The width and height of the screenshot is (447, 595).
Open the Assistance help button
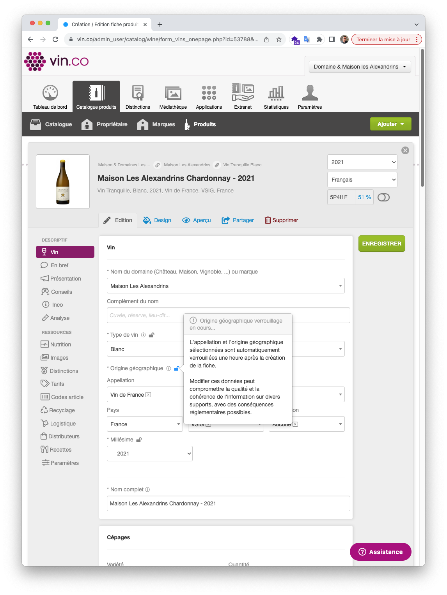coord(381,552)
